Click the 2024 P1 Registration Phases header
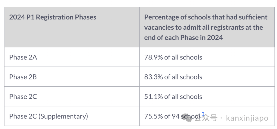 pos(53,17)
